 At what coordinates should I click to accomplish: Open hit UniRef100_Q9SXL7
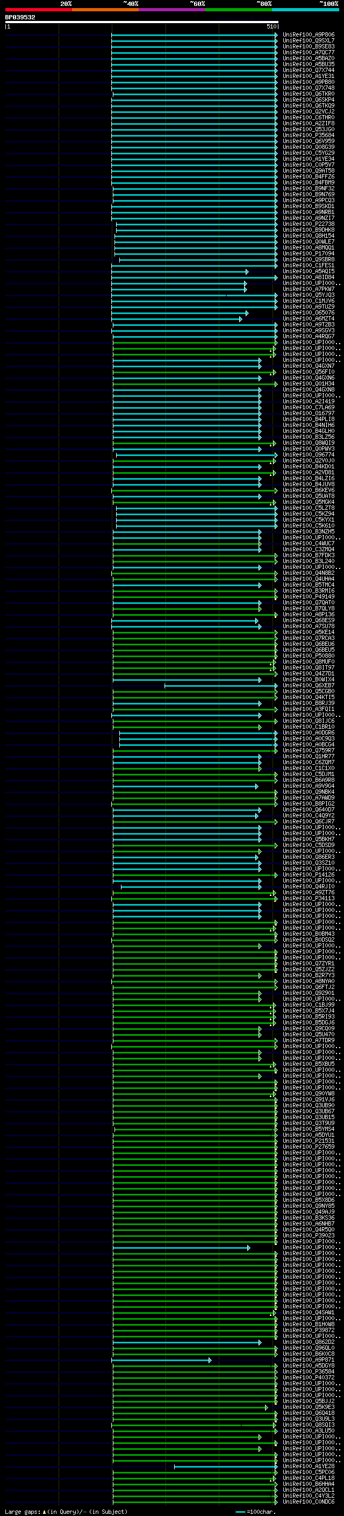click(x=309, y=41)
